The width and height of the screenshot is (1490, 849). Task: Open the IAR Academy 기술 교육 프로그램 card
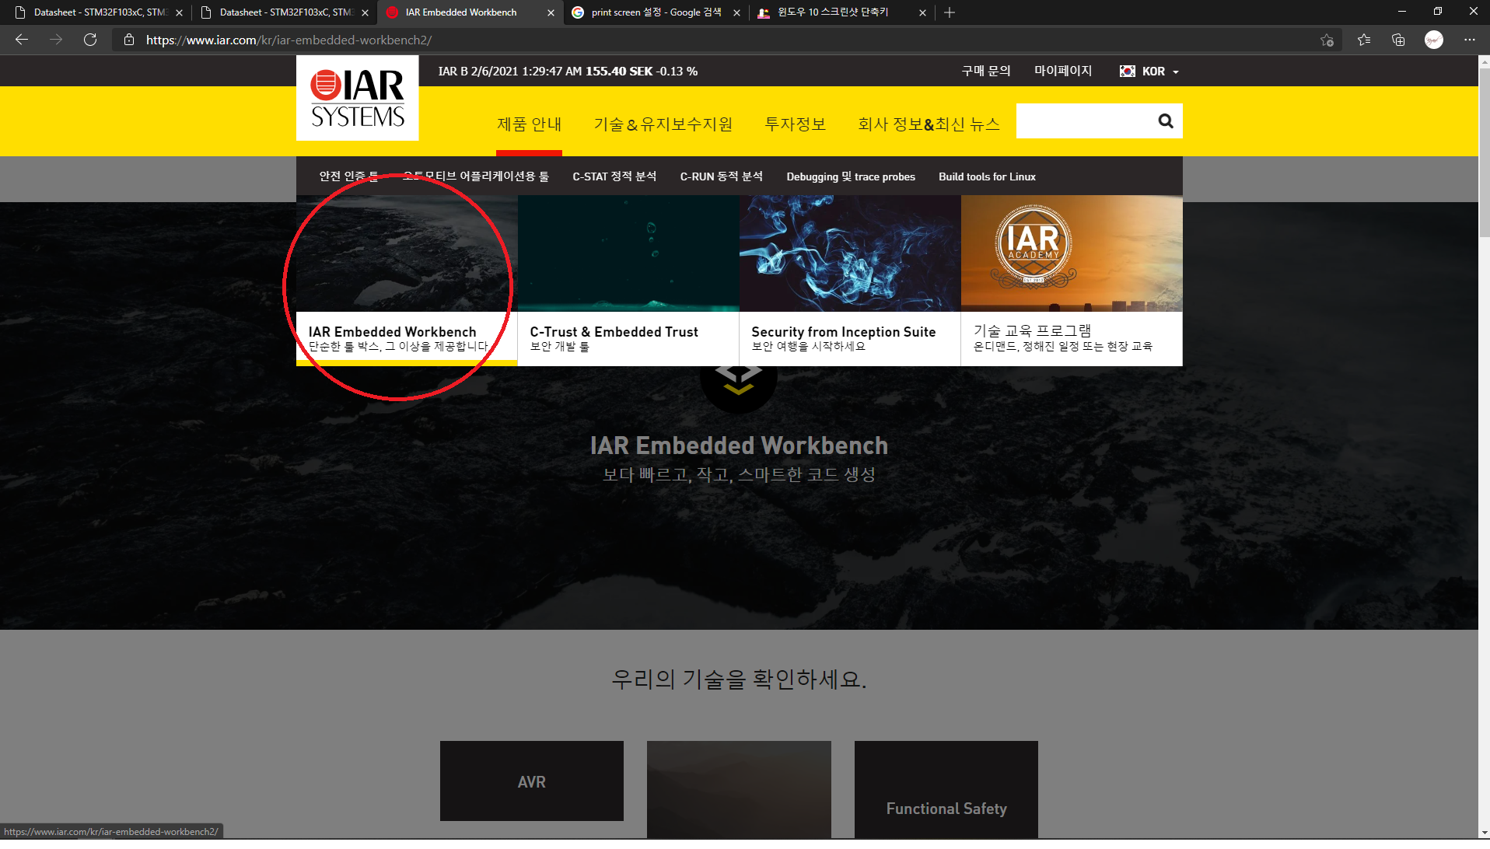pos(1072,281)
